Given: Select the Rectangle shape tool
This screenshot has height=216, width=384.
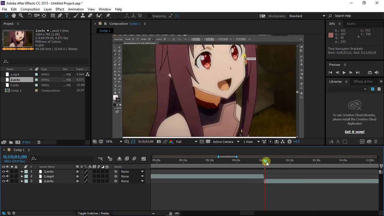Looking at the screenshot, I should tap(53, 16).
